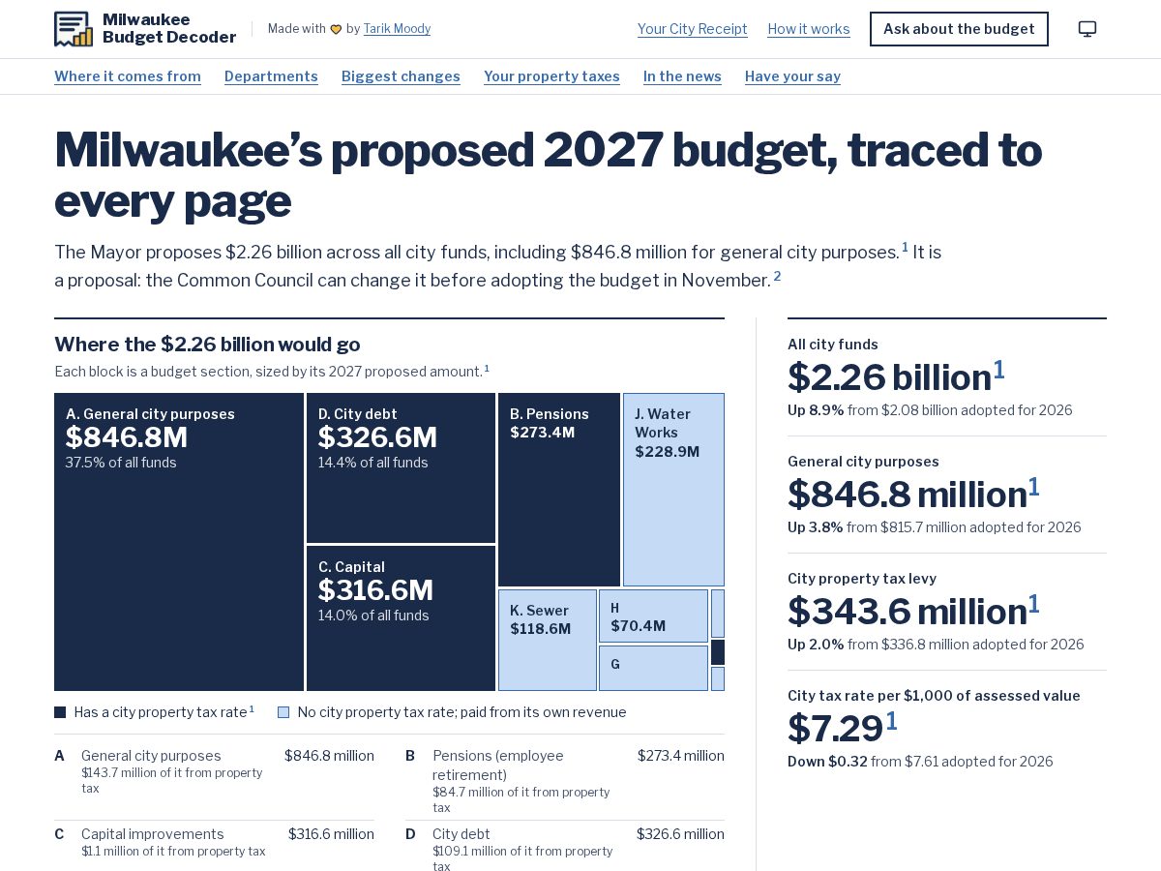
Task: Open the In the news section
Action: pyautogui.click(x=682, y=76)
